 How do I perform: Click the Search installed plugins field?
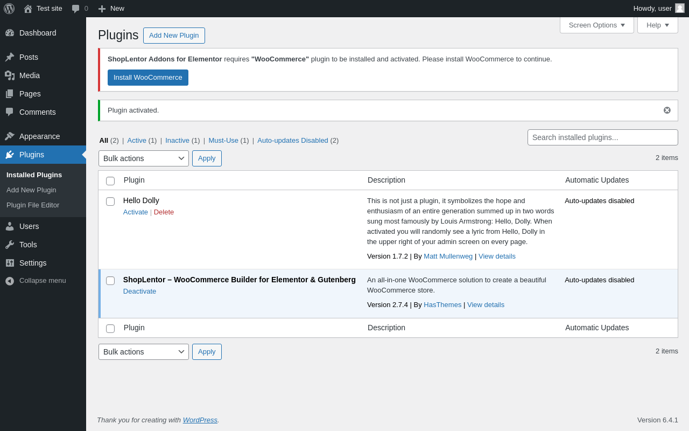click(x=602, y=137)
